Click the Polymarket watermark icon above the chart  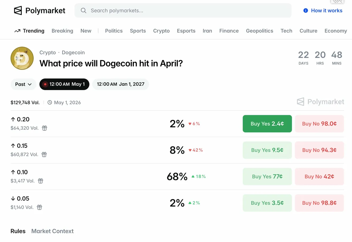301,102
